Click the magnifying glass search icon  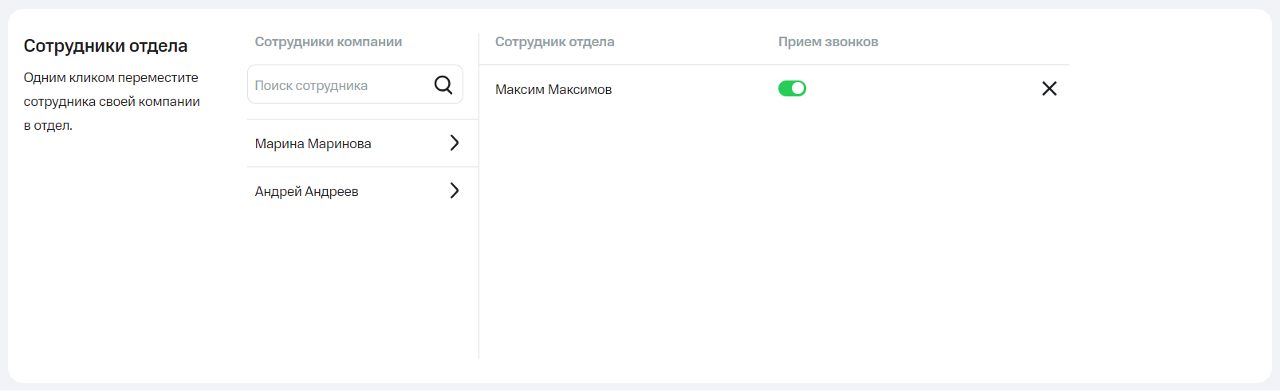443,84
